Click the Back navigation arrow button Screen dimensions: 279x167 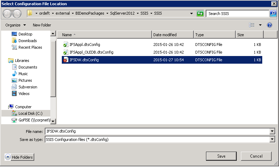pos(7,14)
